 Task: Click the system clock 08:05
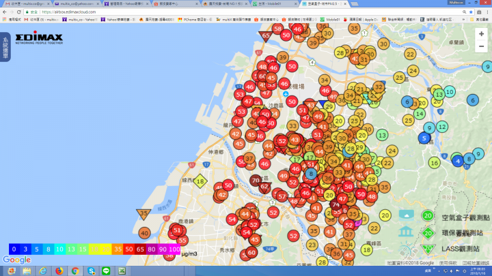tap(478, 271)
